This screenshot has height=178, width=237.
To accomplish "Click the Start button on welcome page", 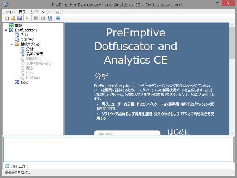I will 127,133.
